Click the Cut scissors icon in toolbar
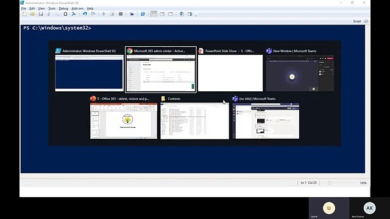This screenshot has width=390, height=219. (x=49, y=14)
